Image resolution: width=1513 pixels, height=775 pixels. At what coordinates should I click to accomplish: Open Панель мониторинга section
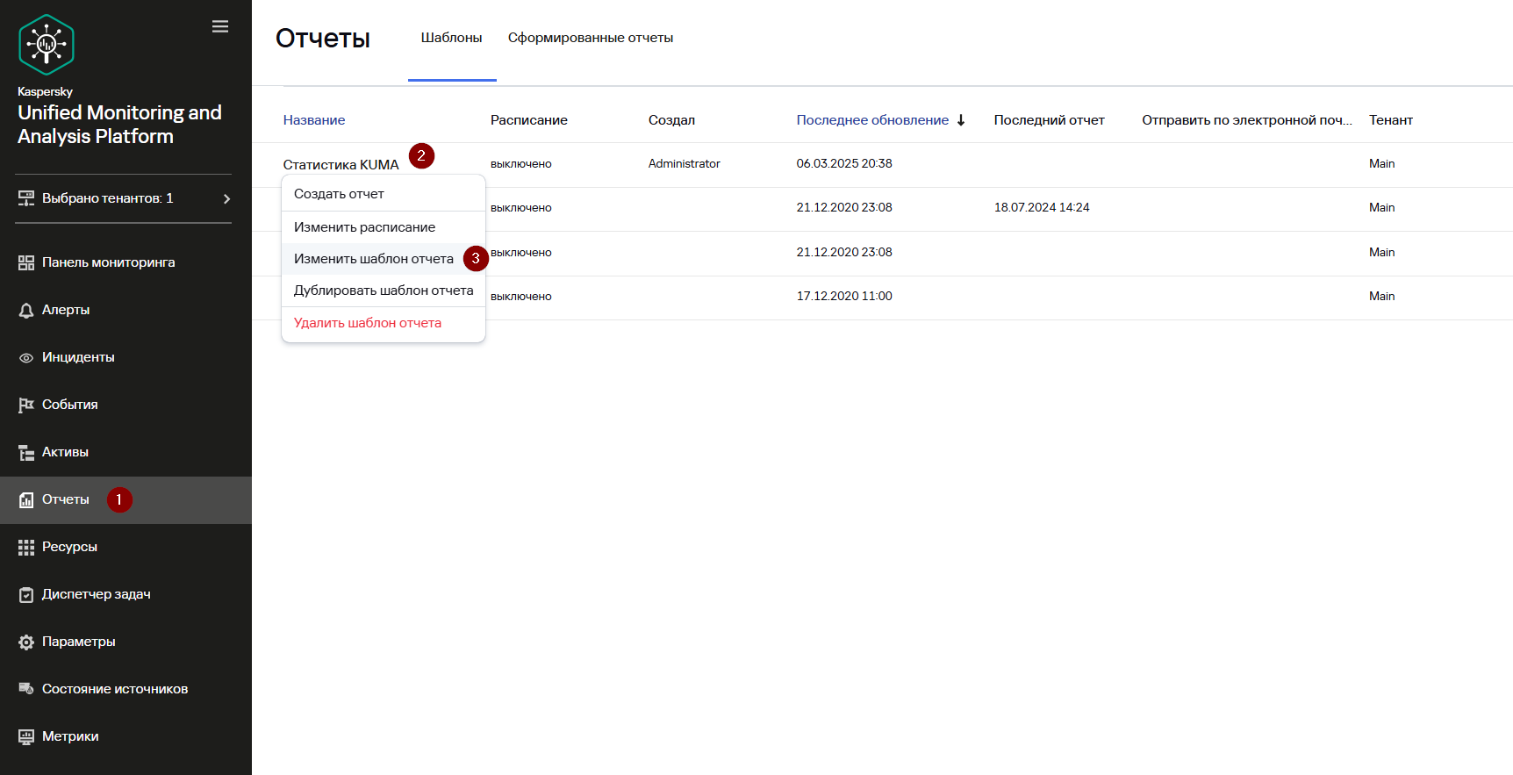coord(108,262)
